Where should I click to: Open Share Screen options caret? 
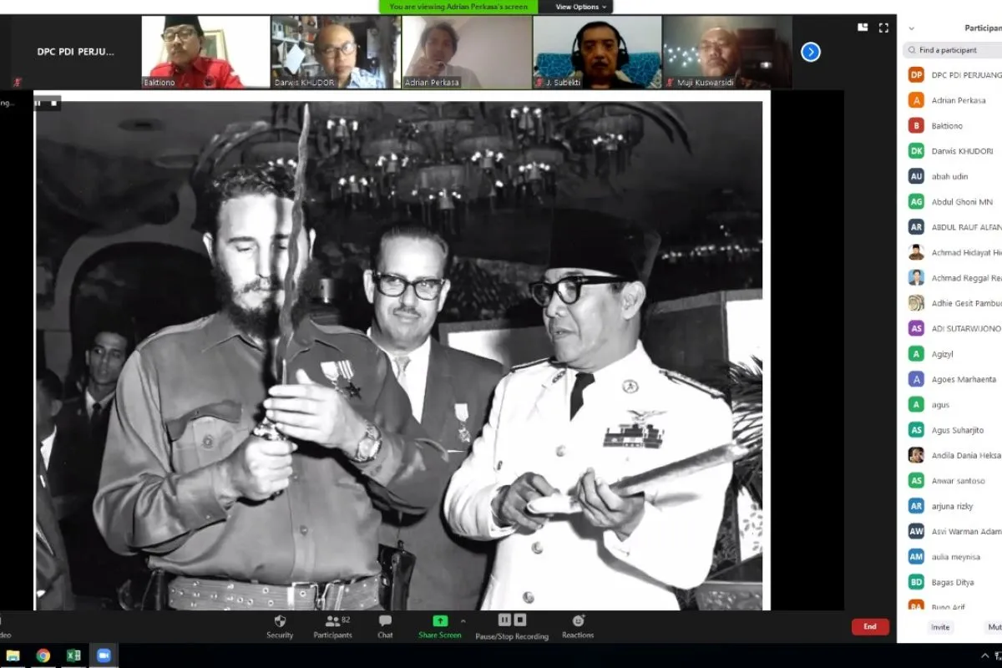(x=463, y=621)
